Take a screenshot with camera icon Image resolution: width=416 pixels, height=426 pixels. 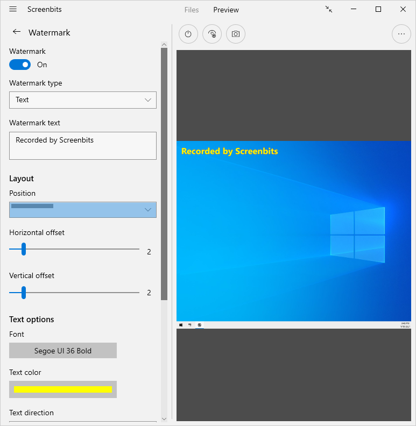coord(236,34)
